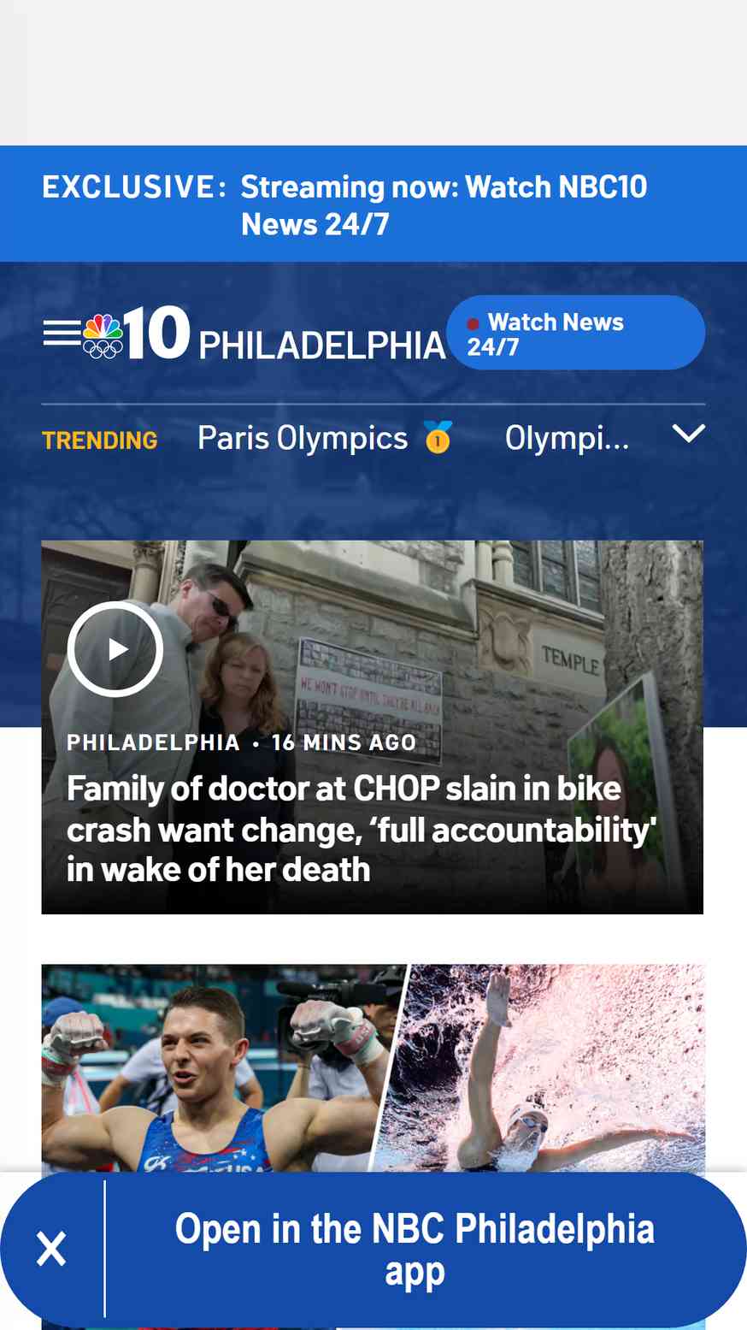
Task: Open the Paris Olympics trending topic
Action: click(303, 438)
